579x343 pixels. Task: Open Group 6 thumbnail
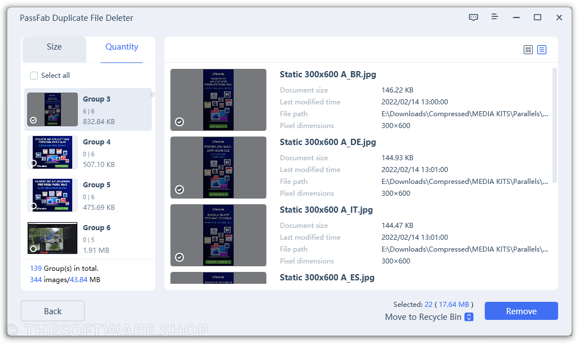[52, 238]
